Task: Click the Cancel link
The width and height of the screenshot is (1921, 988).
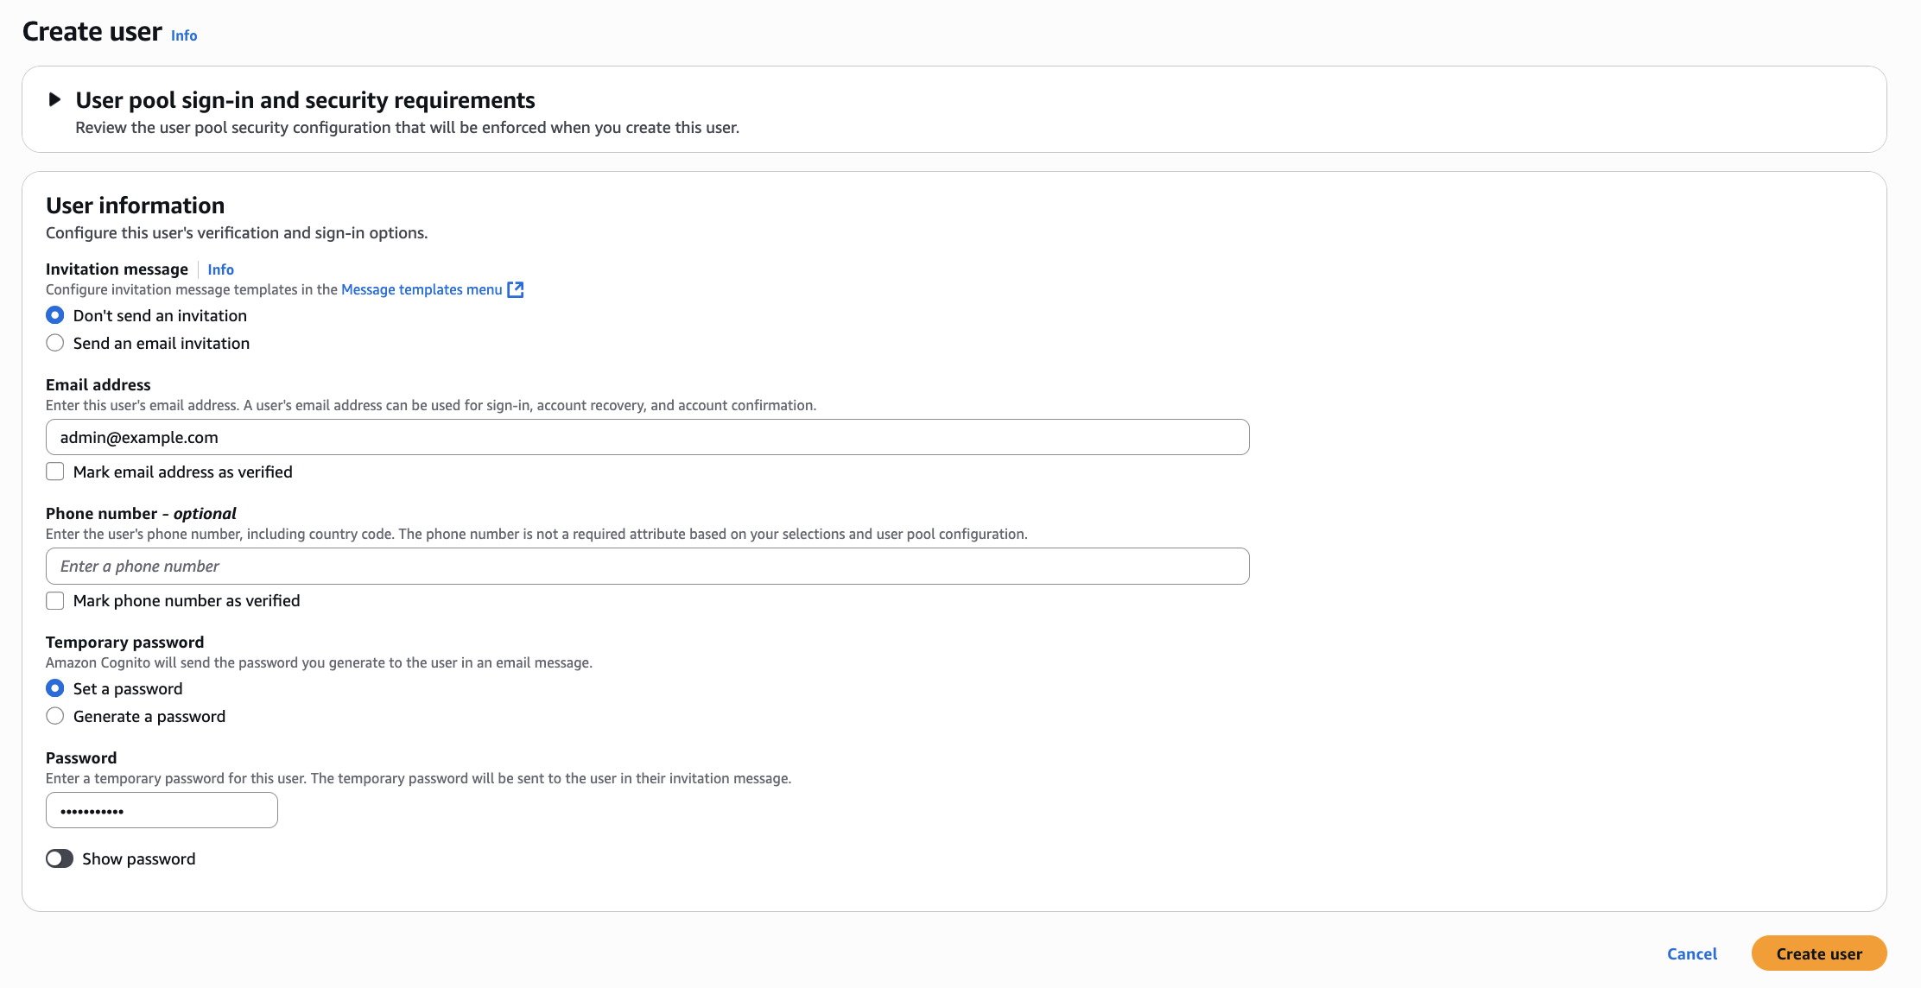Action: pos(1691,953)
